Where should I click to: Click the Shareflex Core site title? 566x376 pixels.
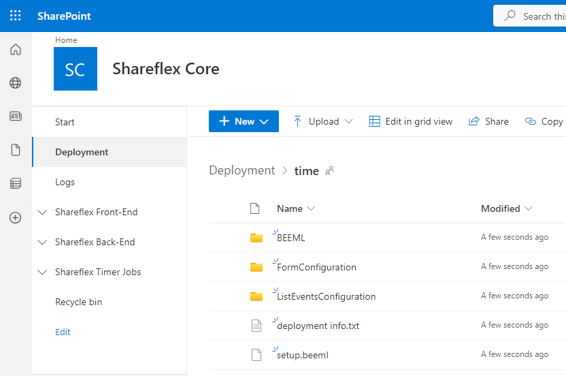pyautogui.click(x=166, y=69)
